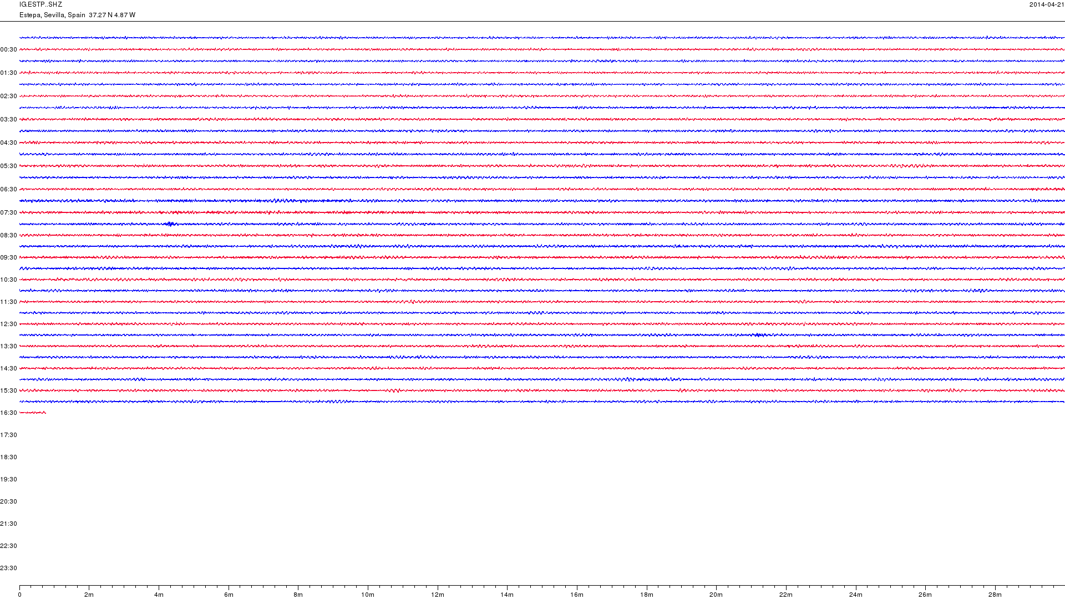Viewport: 1065px width, 599px height.
Task: Select the 09:30 time row label
Action: [9, 257]
